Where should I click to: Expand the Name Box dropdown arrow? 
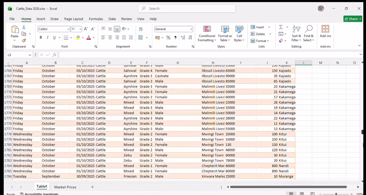coord(30,55)
